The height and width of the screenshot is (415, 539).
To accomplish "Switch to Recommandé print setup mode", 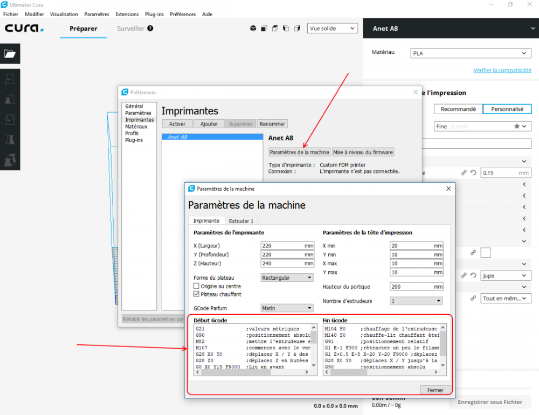I will (458, 109).
